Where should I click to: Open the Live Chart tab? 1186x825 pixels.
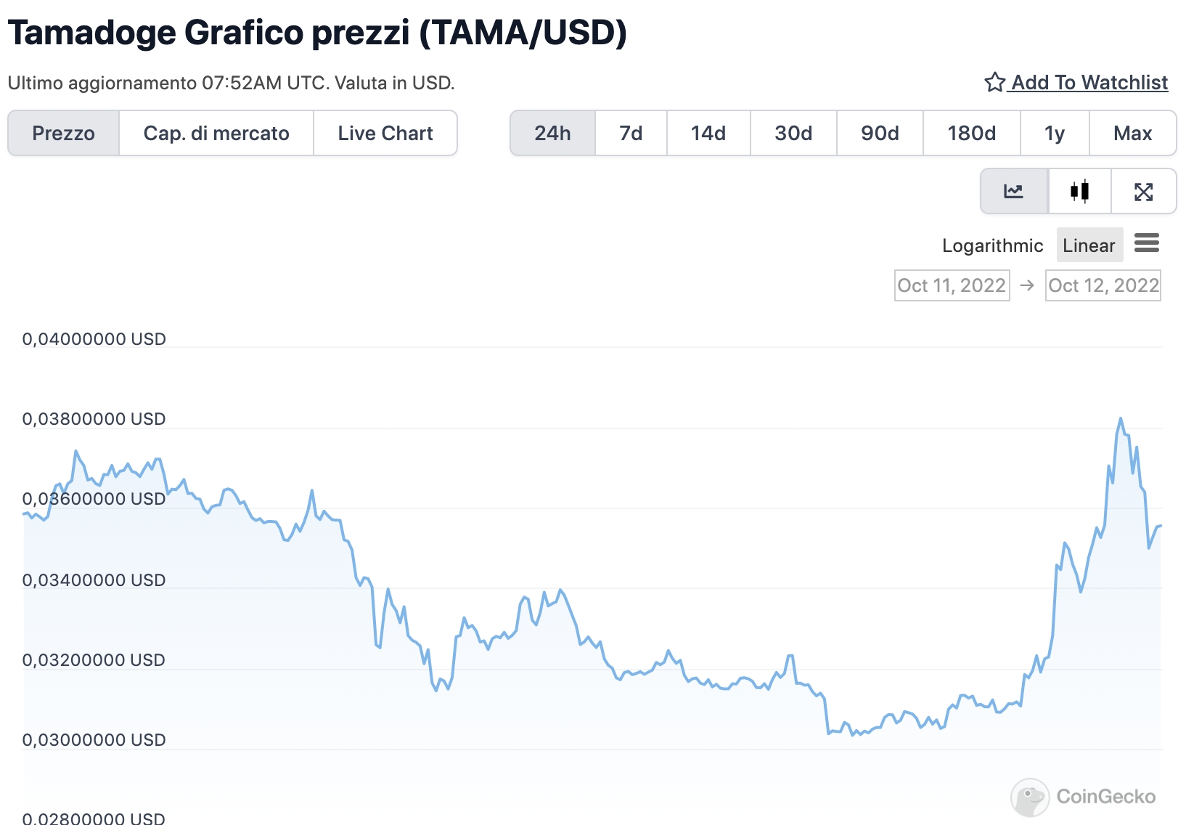(x=385, y=133)
